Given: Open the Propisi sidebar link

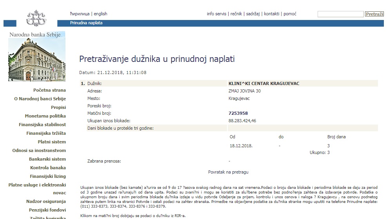Looking at the screenshot, I should tap(58, 107).
